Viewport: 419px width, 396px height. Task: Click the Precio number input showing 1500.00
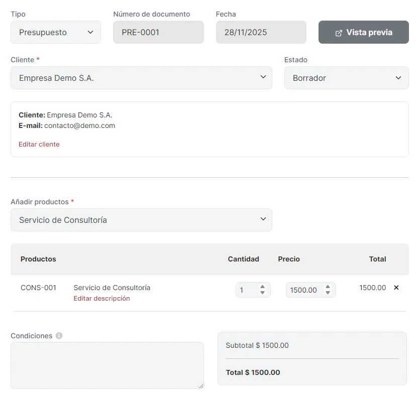click(303, 290)
